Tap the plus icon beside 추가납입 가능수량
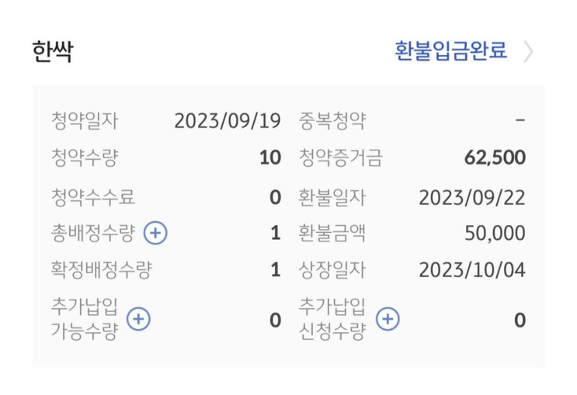The height and width of the screenshot is (395, 577). click(138, 319)
